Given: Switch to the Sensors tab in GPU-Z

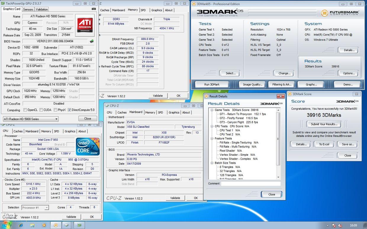Looking at the screenshot, I should coord(28,9).
